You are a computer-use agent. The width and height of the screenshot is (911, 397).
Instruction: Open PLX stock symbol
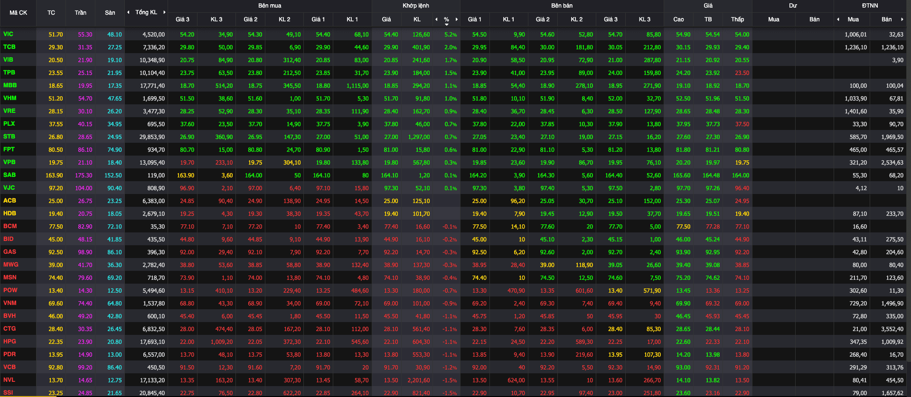(x=9, y=124)
